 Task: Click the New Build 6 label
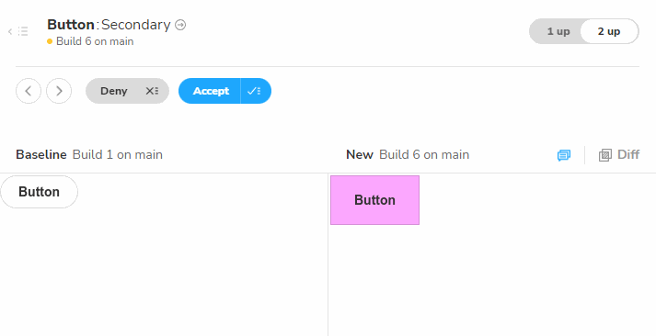[x=408, y=154]
